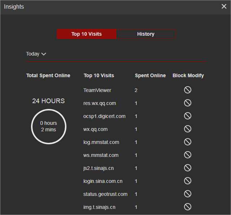The width and height of the screenshot is (231, 215).
Task: Open the Today period dropdown
Action: tap(36, 54)
